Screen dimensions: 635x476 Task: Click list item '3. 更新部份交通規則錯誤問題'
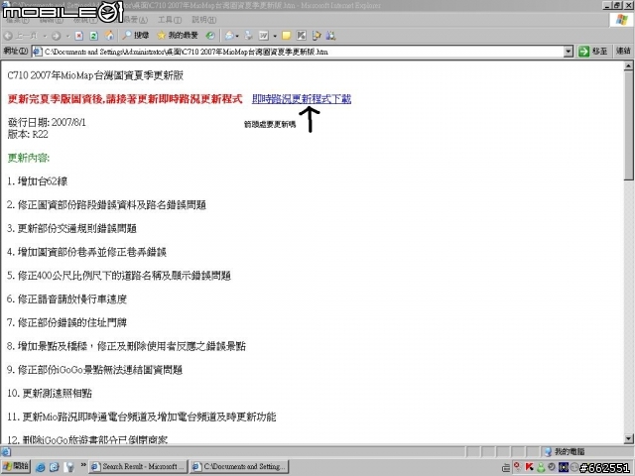(x=71, y=228)
